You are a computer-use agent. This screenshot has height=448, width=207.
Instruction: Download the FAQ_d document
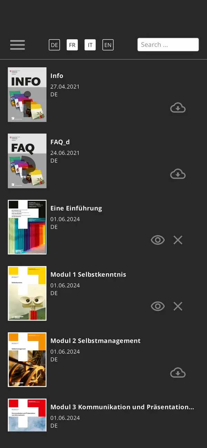(178, 174)
